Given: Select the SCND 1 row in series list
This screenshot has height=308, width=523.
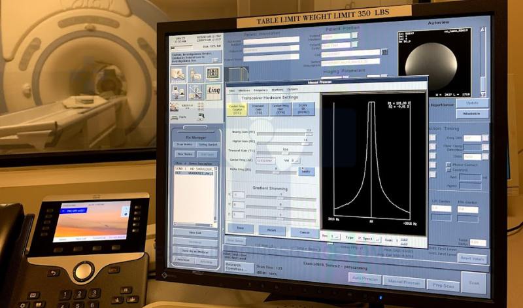Looking at the screenshot, I should click(x=195, y=169).
